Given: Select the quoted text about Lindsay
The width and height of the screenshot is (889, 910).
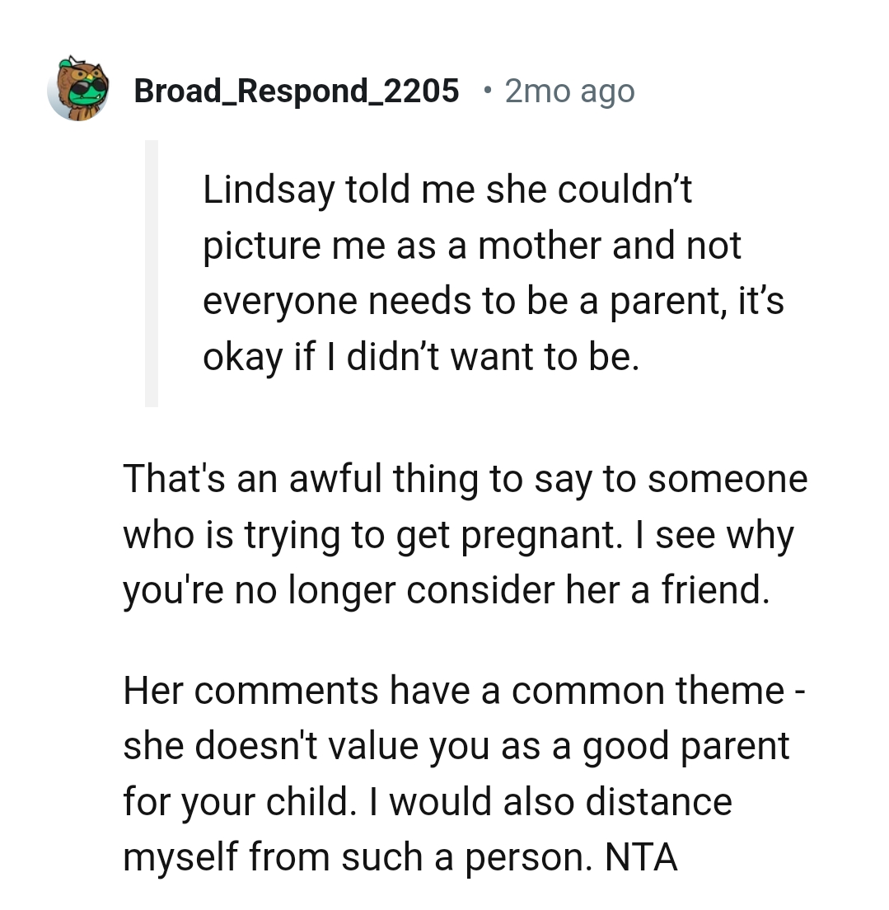Looking at the screenshot, I should tap(494, 272).
